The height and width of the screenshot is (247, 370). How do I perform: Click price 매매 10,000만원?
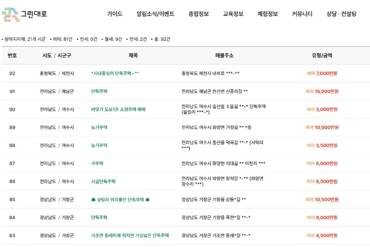pyautogui.click(x=322, y=127)
